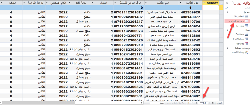
Task: Collapse the navigation pane with the shutter button
Action: point(227,3)
